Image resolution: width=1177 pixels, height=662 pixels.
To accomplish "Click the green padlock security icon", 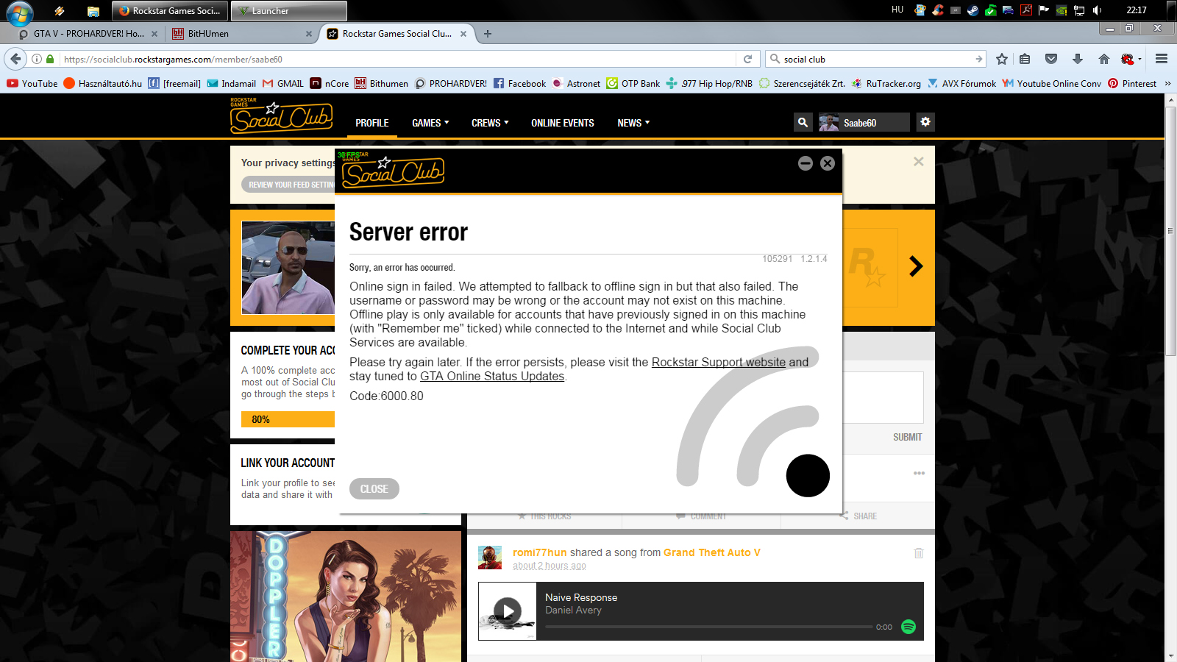I will tap(50, 60).
